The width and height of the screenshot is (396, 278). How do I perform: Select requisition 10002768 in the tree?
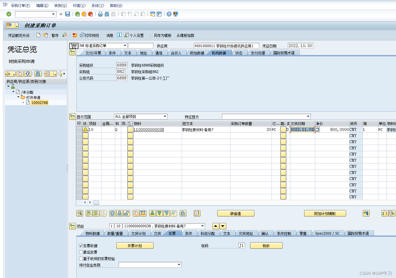pos(39,103)
